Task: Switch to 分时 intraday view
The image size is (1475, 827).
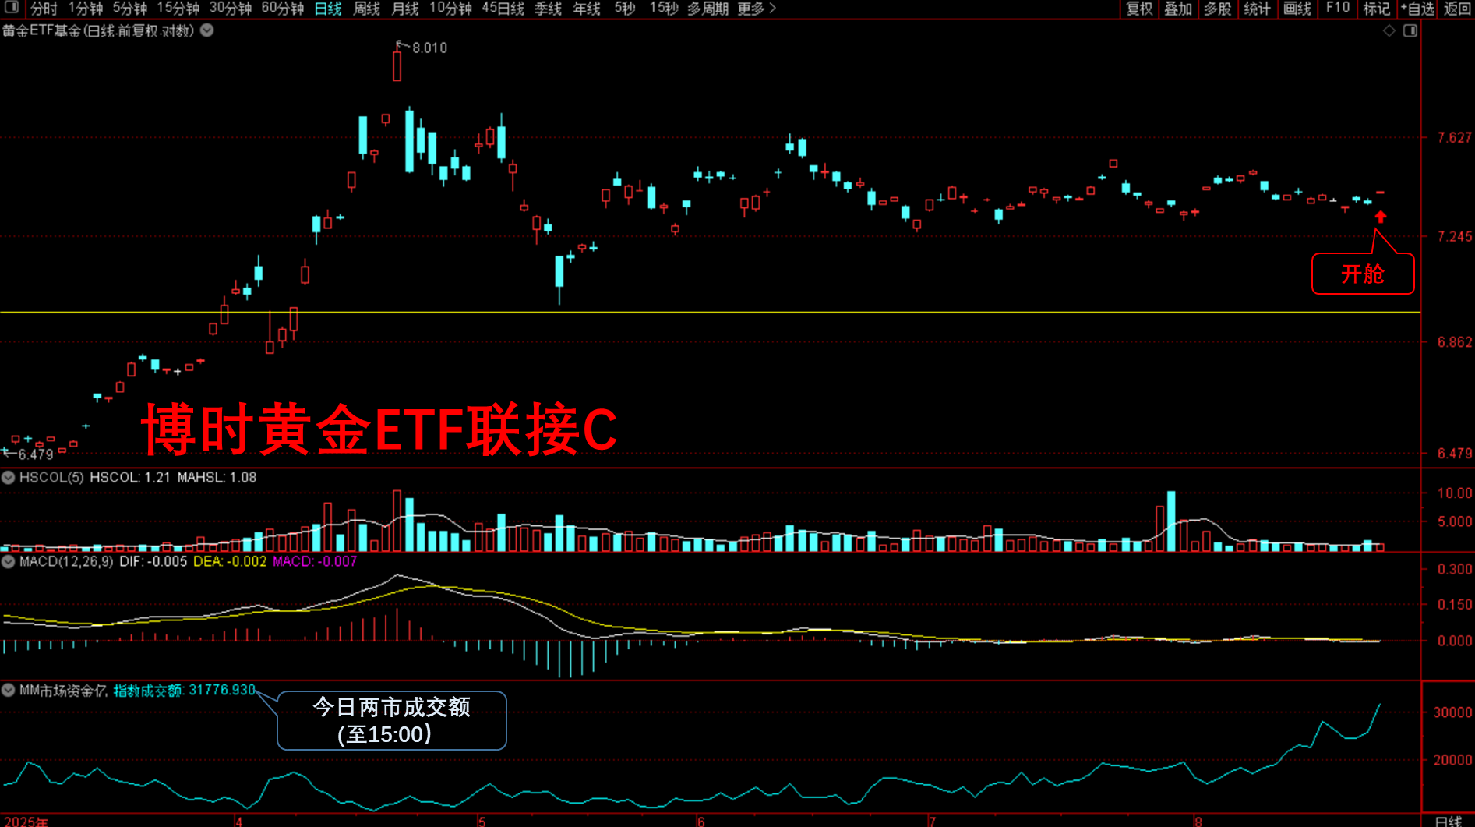Action: coord(44,9)
